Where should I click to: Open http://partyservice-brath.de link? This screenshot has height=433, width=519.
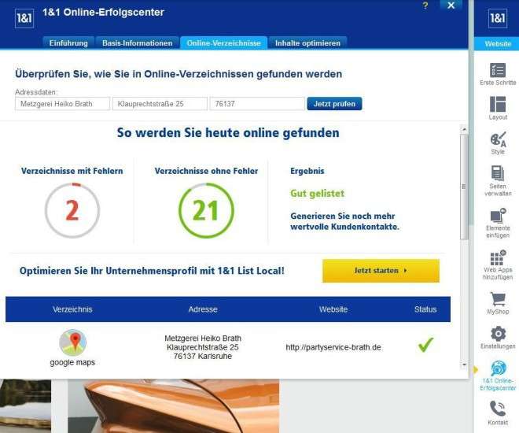(x=333, y=347)
